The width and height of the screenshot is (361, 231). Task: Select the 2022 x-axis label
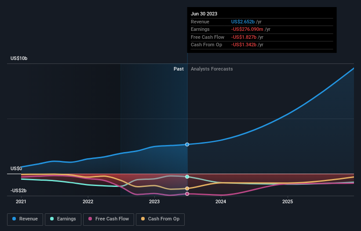click(88, 202)
